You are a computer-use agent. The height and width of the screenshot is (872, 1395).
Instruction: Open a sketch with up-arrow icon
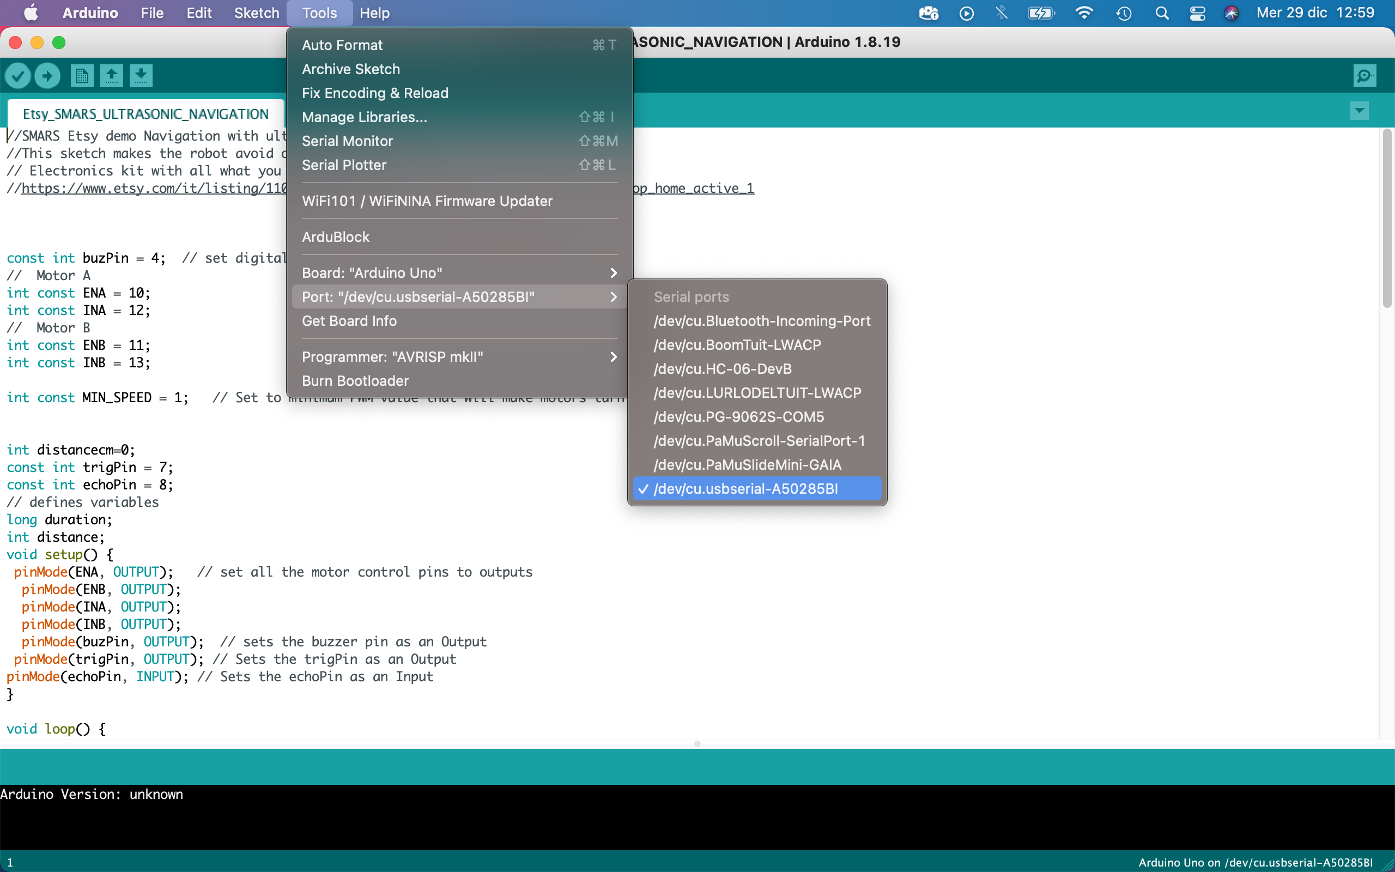coord(112,76)
